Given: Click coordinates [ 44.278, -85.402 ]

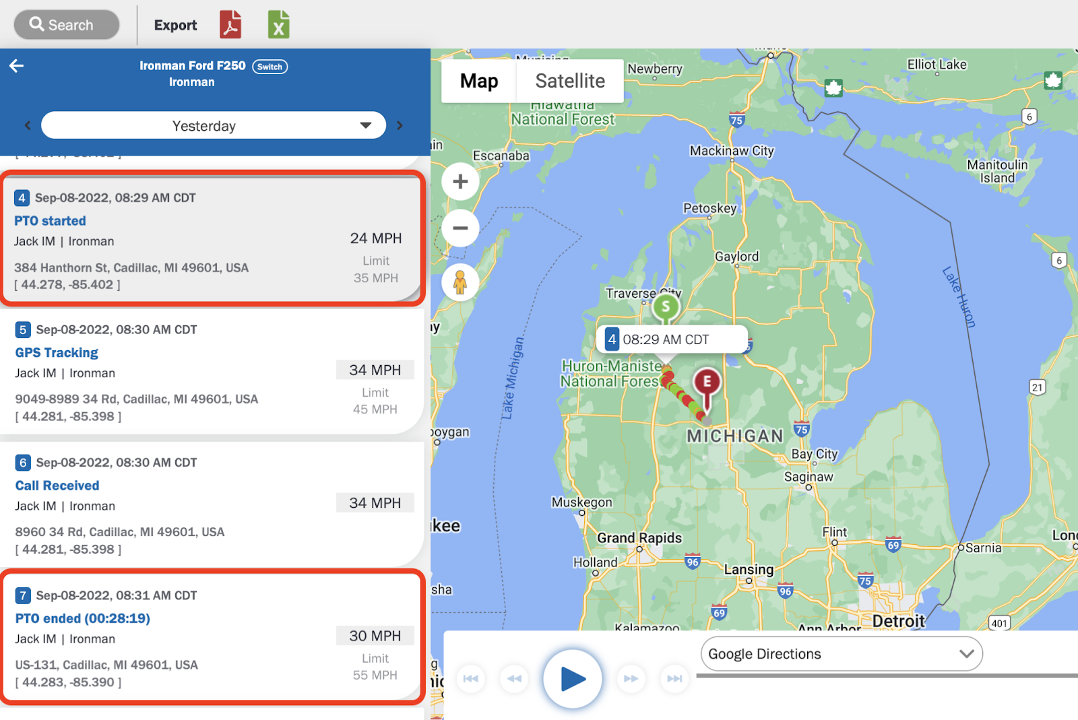Looking at the screenshot, I should tap(67, 284).
